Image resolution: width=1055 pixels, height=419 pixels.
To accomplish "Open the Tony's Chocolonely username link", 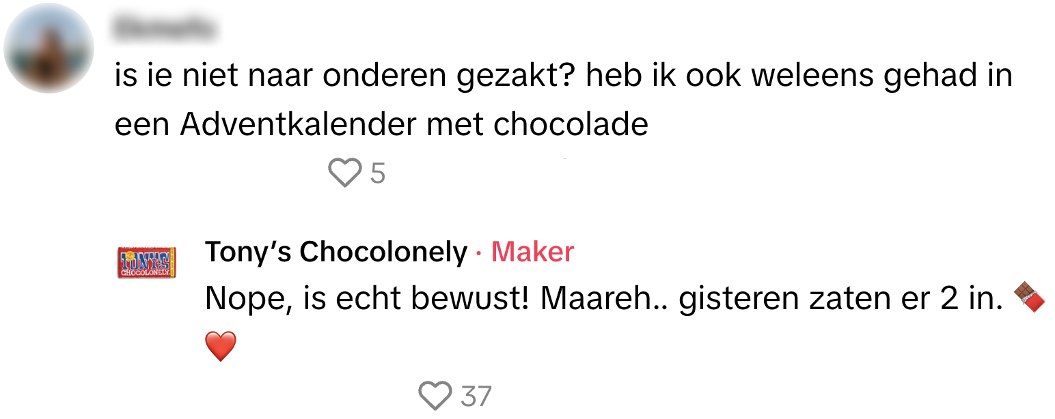I will click(335, 252).
